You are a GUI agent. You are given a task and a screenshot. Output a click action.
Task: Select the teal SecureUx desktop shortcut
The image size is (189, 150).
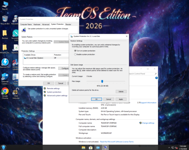coord(15,35)
